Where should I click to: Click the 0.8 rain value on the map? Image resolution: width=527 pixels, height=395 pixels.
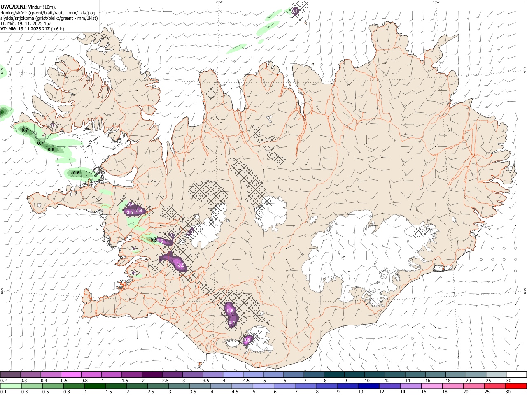click(x=51, y=149)
